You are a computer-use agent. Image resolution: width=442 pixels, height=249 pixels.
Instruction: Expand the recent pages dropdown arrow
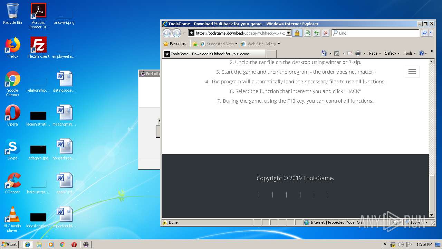(x=184, y=33)
